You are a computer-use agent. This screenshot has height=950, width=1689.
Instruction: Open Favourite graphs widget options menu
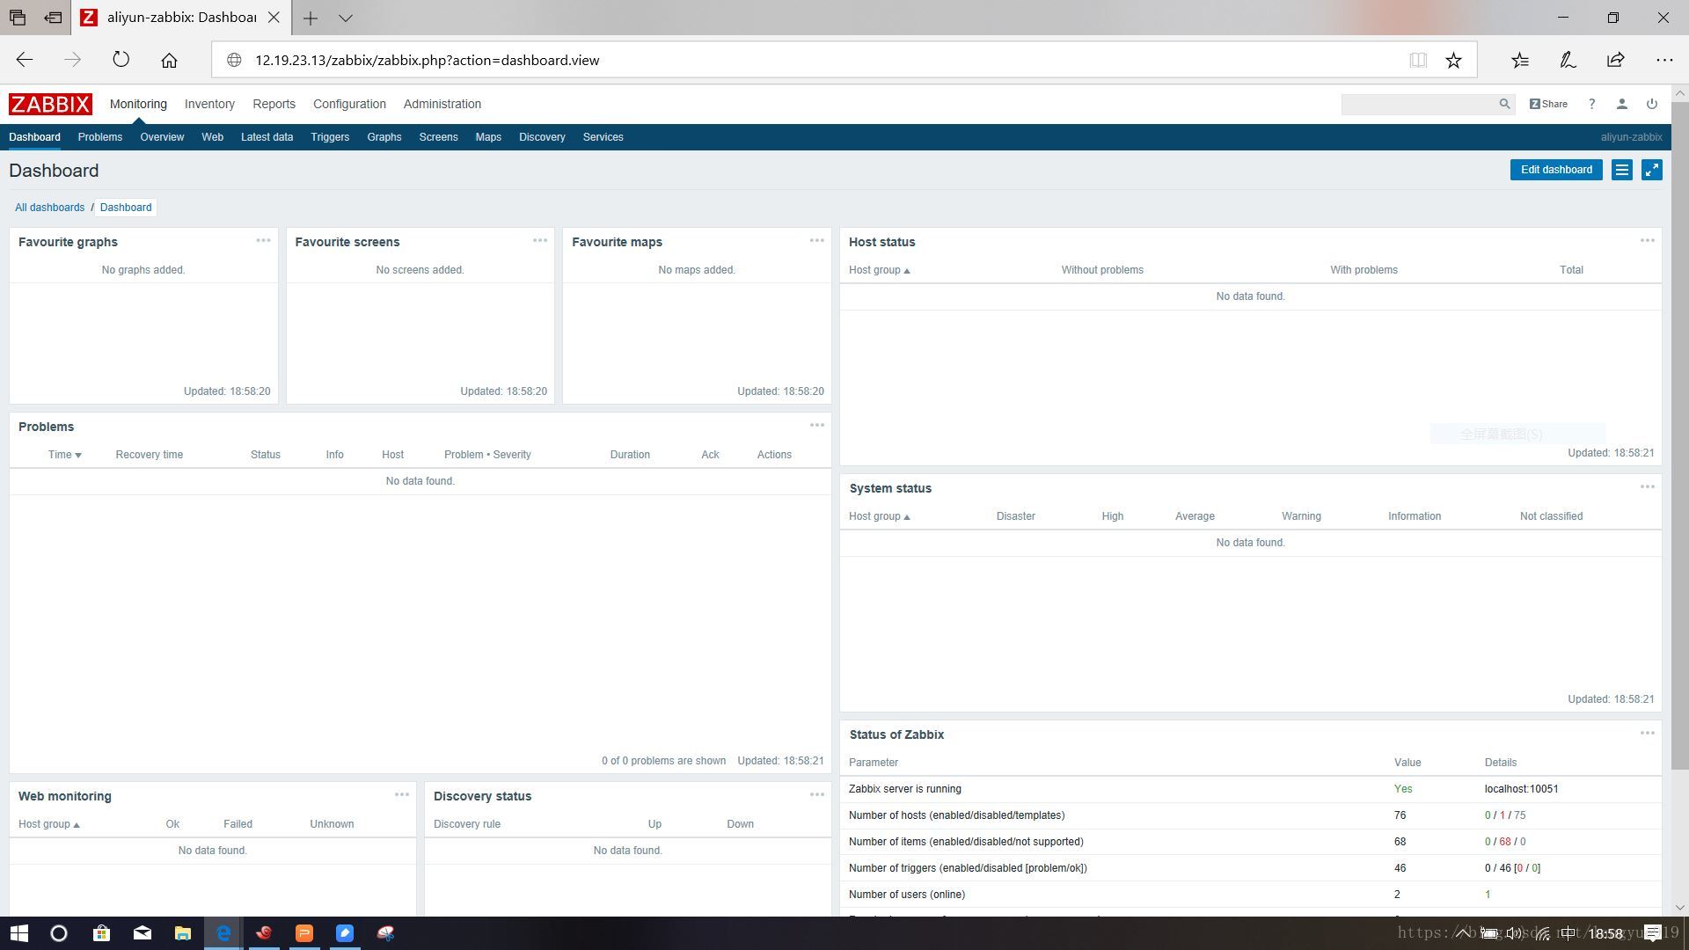pos(263,240)
